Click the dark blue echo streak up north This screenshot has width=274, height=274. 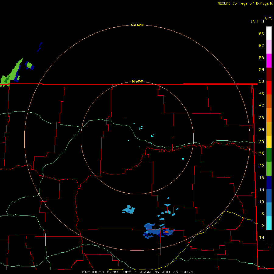click(40, 47)
